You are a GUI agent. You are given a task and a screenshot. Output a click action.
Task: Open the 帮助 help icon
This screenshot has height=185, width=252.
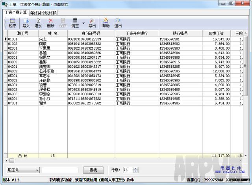tap(106, 22)
